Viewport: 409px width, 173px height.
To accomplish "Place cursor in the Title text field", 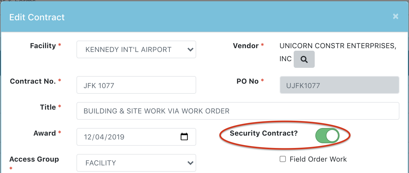I will pyautogui.click(x=238, y=111).
